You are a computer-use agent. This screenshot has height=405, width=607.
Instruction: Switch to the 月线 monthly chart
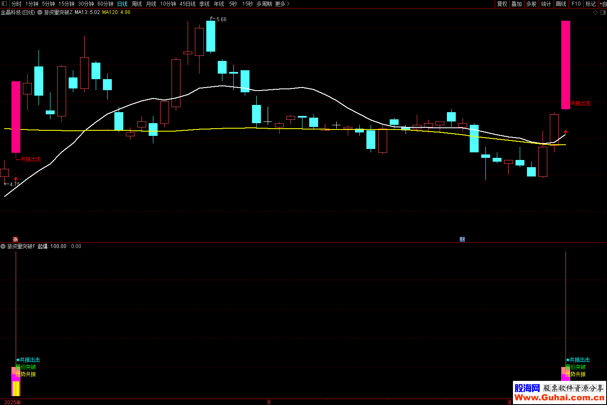tap(151, 4)
